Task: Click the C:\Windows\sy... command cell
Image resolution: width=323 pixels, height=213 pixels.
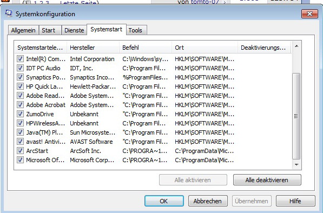Action: click(146, 59)
